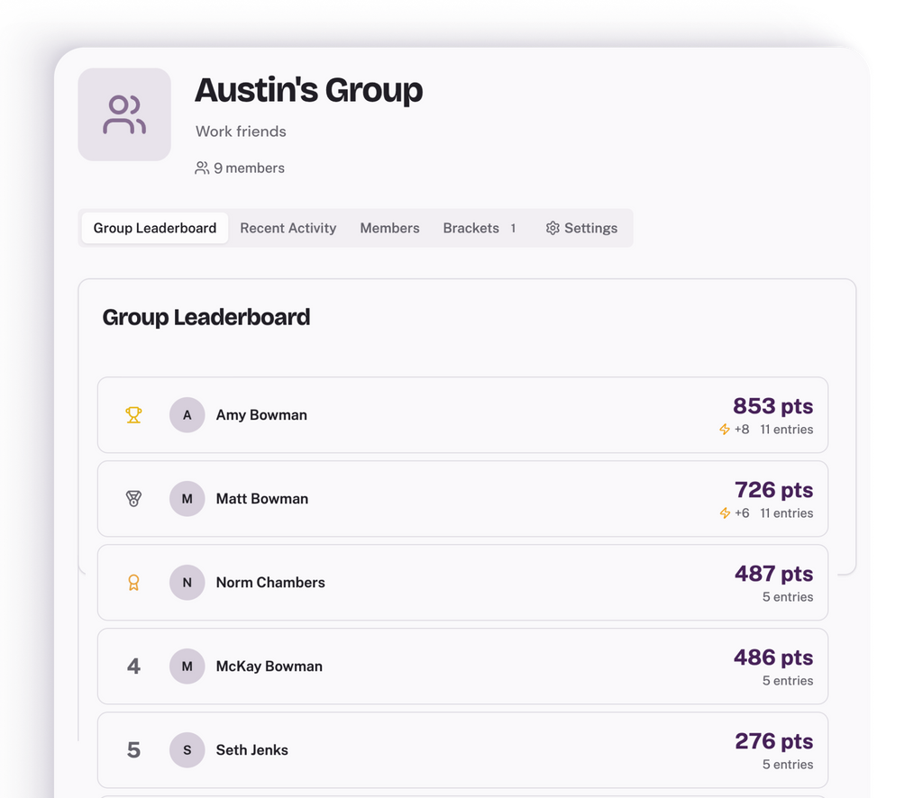The width and height of the screenshot is (923, 798).
Task: Click the lightning bolt beside +8
Action: pyautogui.click(x=725, y=430)
